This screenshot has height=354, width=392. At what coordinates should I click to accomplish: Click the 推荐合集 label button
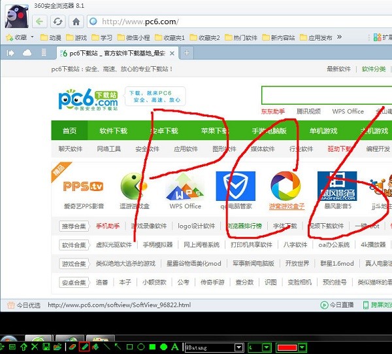74,226
